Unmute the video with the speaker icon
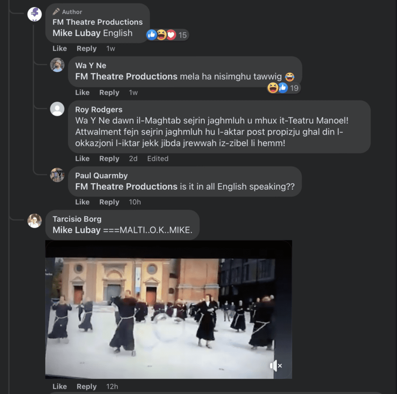Screen dimensions: 397x394 coord(275,365)
